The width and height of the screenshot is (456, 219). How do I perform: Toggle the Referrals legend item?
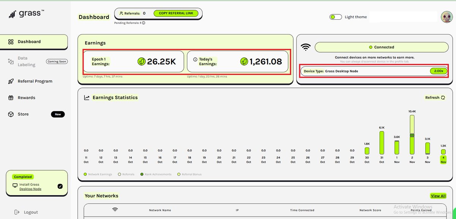pyautogui.click(x=126, y=174)
